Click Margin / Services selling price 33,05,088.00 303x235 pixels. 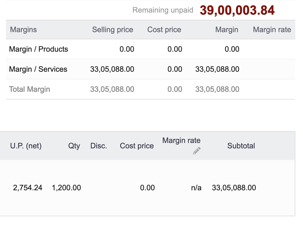(112, 69)
